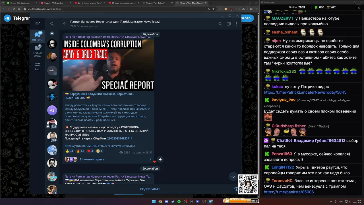Click the Pavlyuk_Pav username in stream chat

point(284,100)
